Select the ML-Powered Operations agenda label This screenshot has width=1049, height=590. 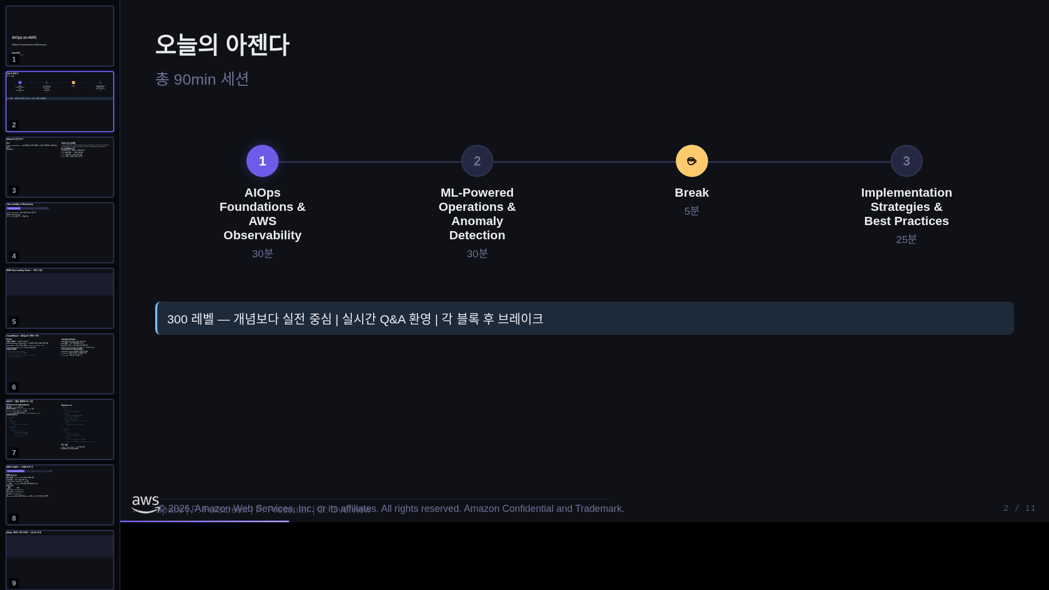click(476, 214)
